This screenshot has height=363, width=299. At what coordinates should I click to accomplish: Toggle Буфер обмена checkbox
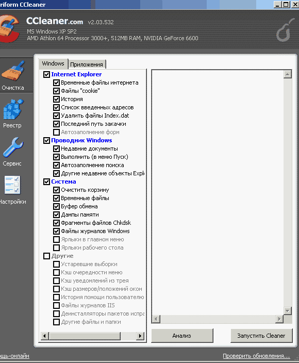(56, 206)
